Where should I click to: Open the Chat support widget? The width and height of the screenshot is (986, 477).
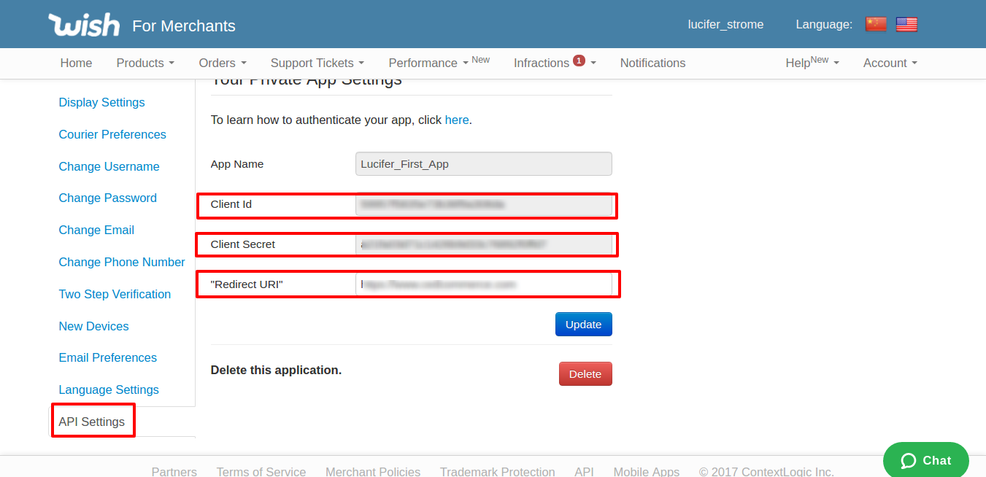click(x=926, y=460)
